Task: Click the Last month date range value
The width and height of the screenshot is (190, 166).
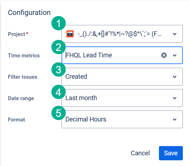Action: [81, 98]
